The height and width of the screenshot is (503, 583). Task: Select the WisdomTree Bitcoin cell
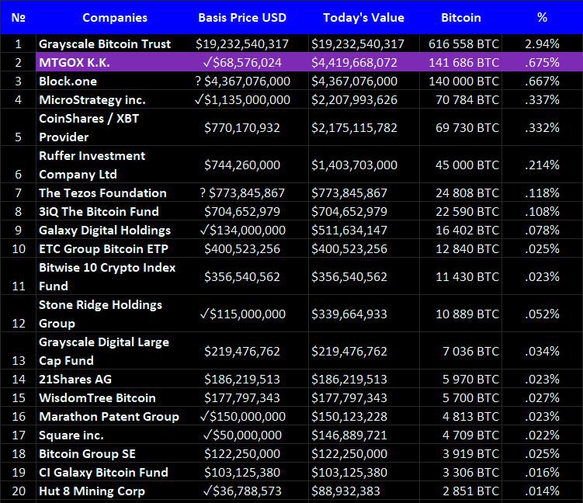(97, 397)
